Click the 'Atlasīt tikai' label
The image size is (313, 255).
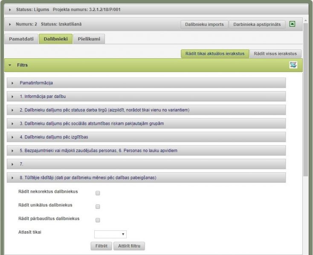(30, 232)
